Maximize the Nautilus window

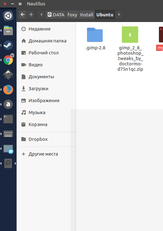20,4
